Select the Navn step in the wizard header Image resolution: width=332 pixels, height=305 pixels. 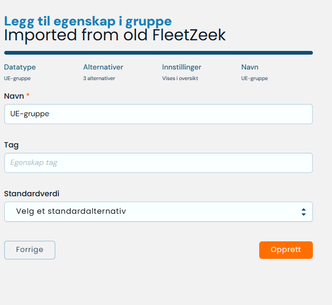click(250, 67)
